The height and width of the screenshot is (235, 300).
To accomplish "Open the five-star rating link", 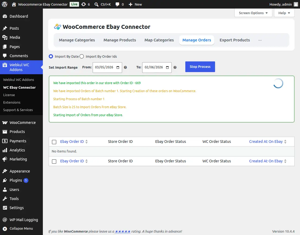I will pyautogui.click(x=123, y=231).
